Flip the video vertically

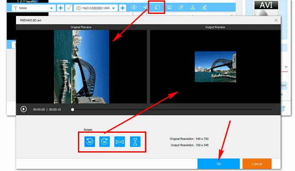click(135, 142)
